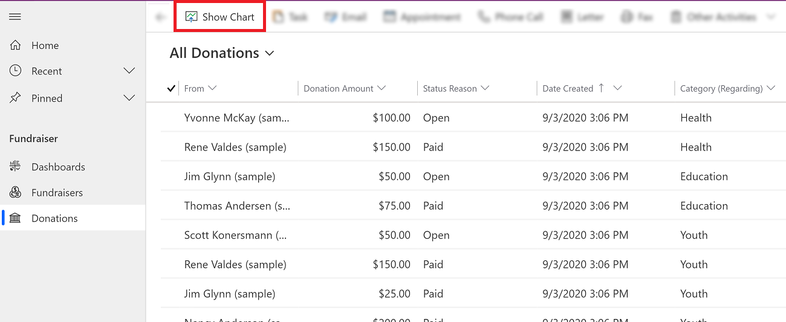
Task: Click Open status in Yvonne McKay's row
Action: point(436,118)
